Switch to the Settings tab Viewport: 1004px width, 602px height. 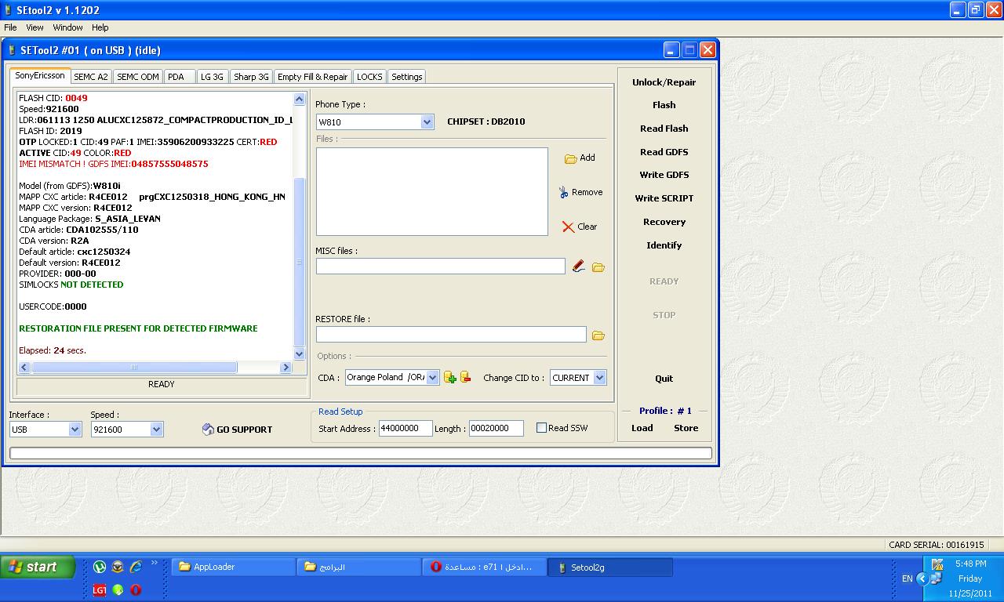pyautogui.click(x=406, y=77)
